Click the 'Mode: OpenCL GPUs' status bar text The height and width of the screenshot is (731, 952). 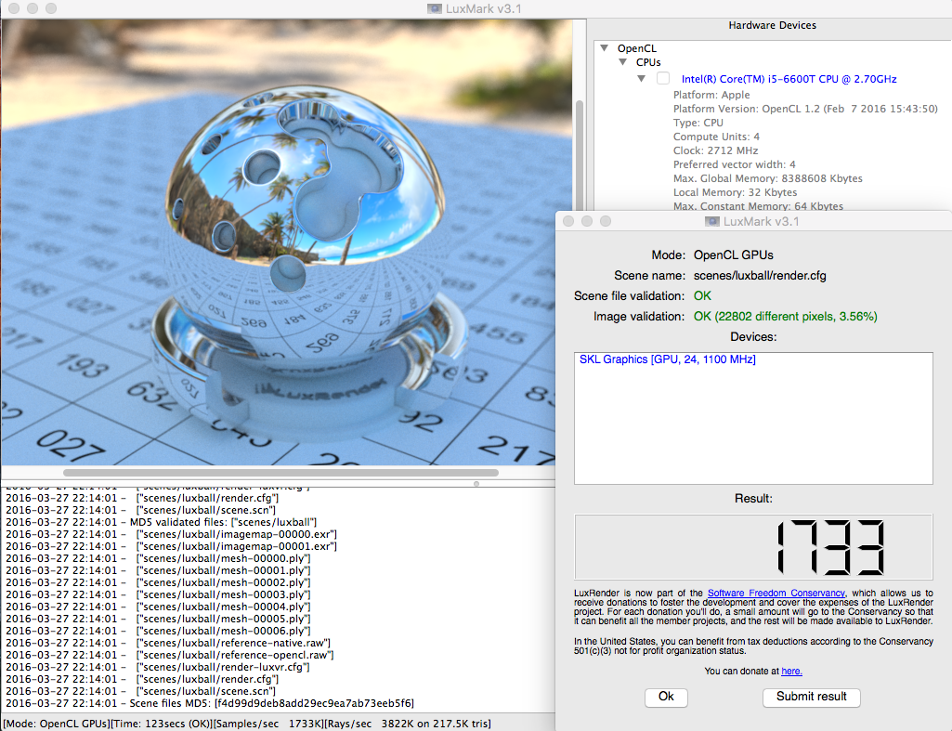(57, 724)
